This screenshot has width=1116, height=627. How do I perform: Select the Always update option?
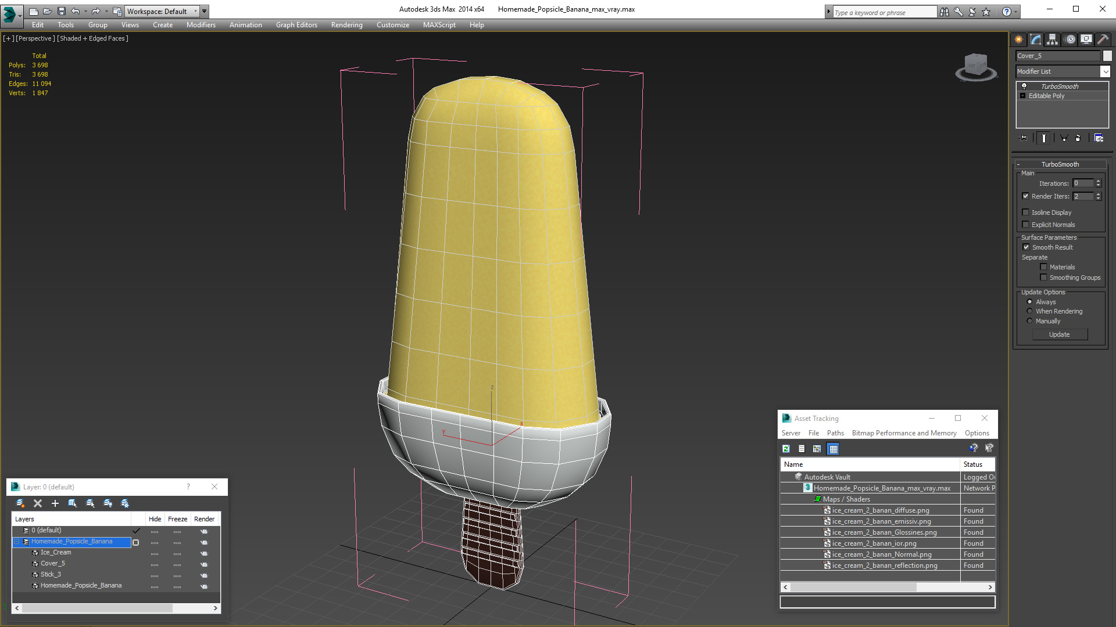pos(1029,302)
